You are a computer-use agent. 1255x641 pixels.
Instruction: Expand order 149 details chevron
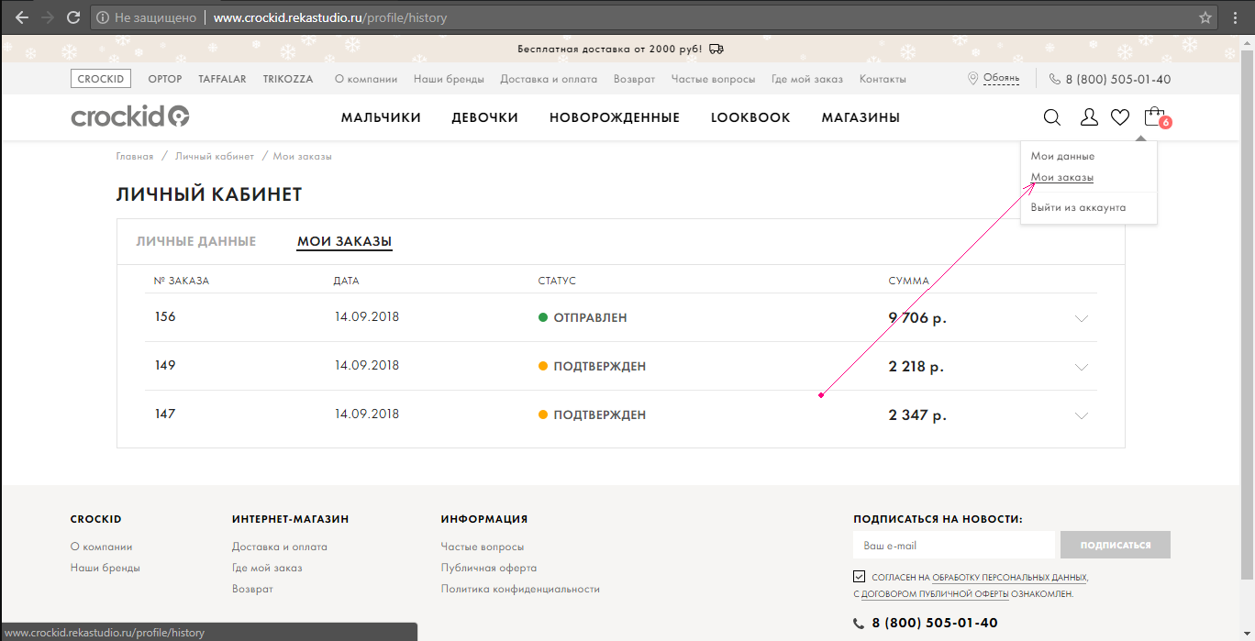1082,367
